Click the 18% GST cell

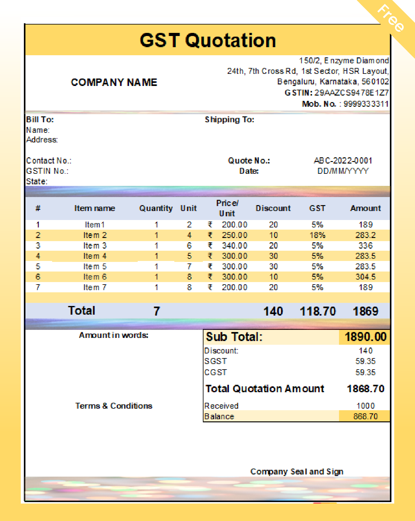click(x=317, y=235)
